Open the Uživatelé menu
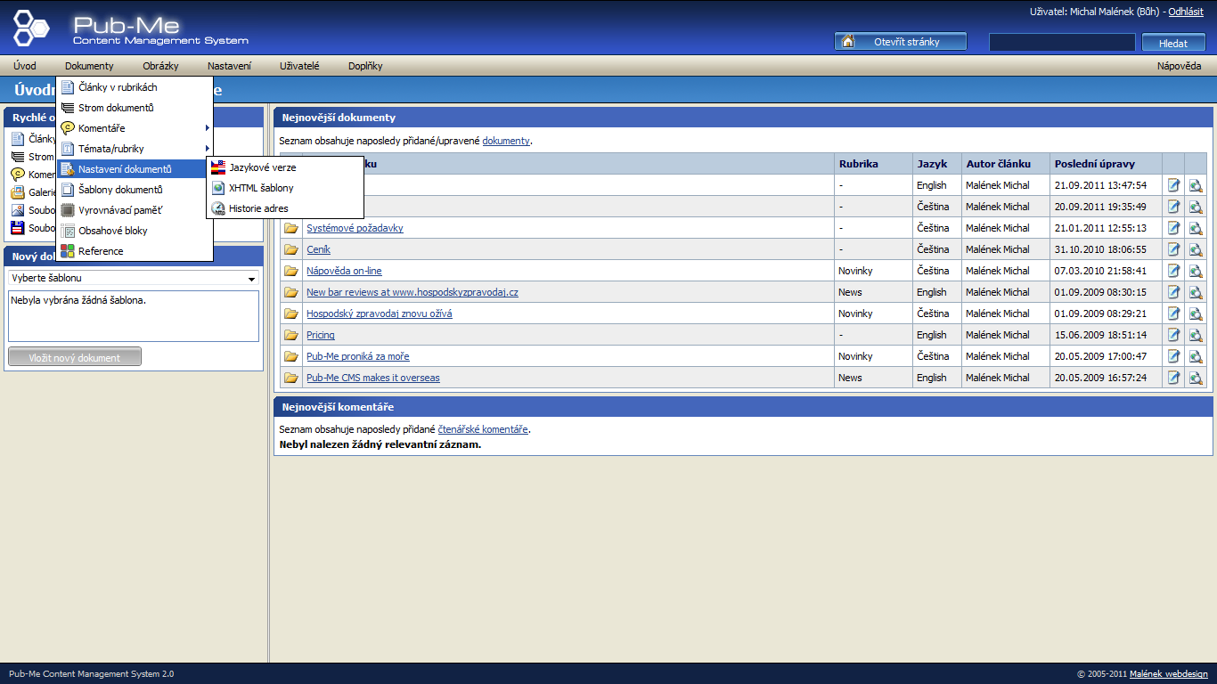The width and height of the screenshot is (1217, 684). coord(299,66)
